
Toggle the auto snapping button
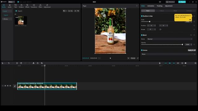[x=170, y=63]
